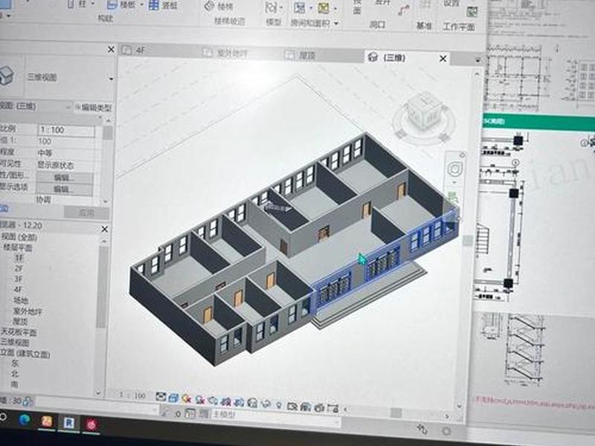Screen dimensions: 595x446
Task: Select 三维视图 node in project browser
Action: (x=14, y=342)
